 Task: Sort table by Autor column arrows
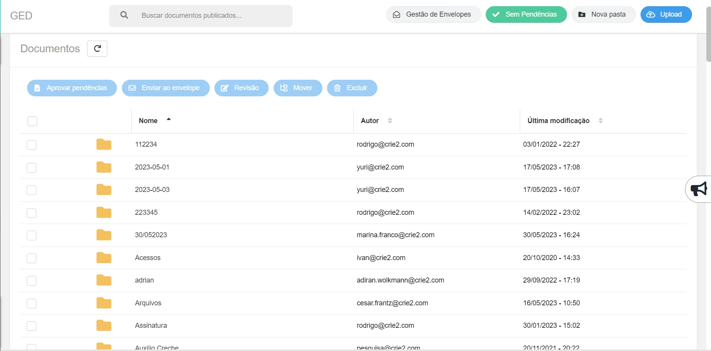click(390, 120)
